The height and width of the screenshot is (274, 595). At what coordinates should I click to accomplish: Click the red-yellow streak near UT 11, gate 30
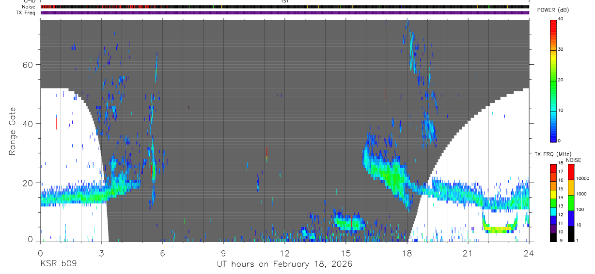[266, 154]
